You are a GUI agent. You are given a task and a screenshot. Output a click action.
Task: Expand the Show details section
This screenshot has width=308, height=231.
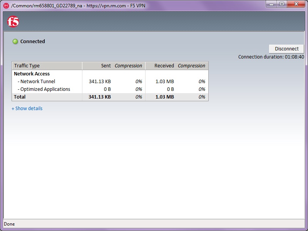pos(27,108)
